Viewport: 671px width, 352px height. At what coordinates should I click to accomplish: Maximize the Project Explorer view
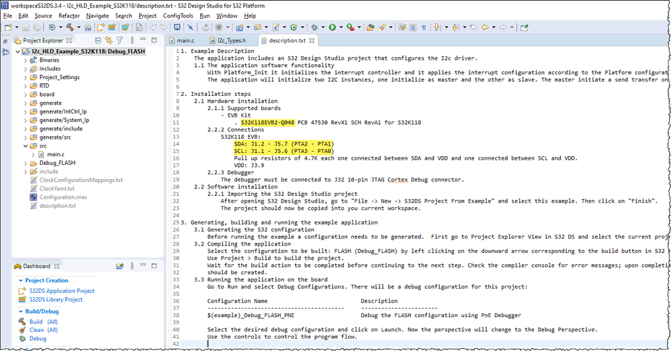(154, 40)
